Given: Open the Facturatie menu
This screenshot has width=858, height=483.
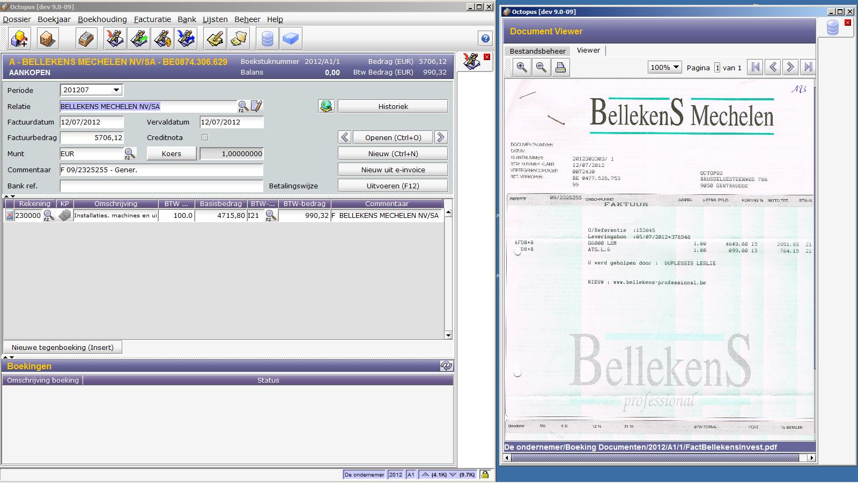Looking at the screenshot, I should coord(152,19).
